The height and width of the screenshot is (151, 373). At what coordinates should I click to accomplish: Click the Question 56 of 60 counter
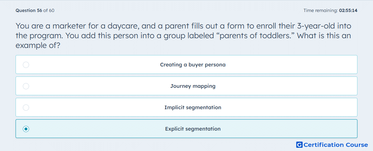[x=35, y=10]
